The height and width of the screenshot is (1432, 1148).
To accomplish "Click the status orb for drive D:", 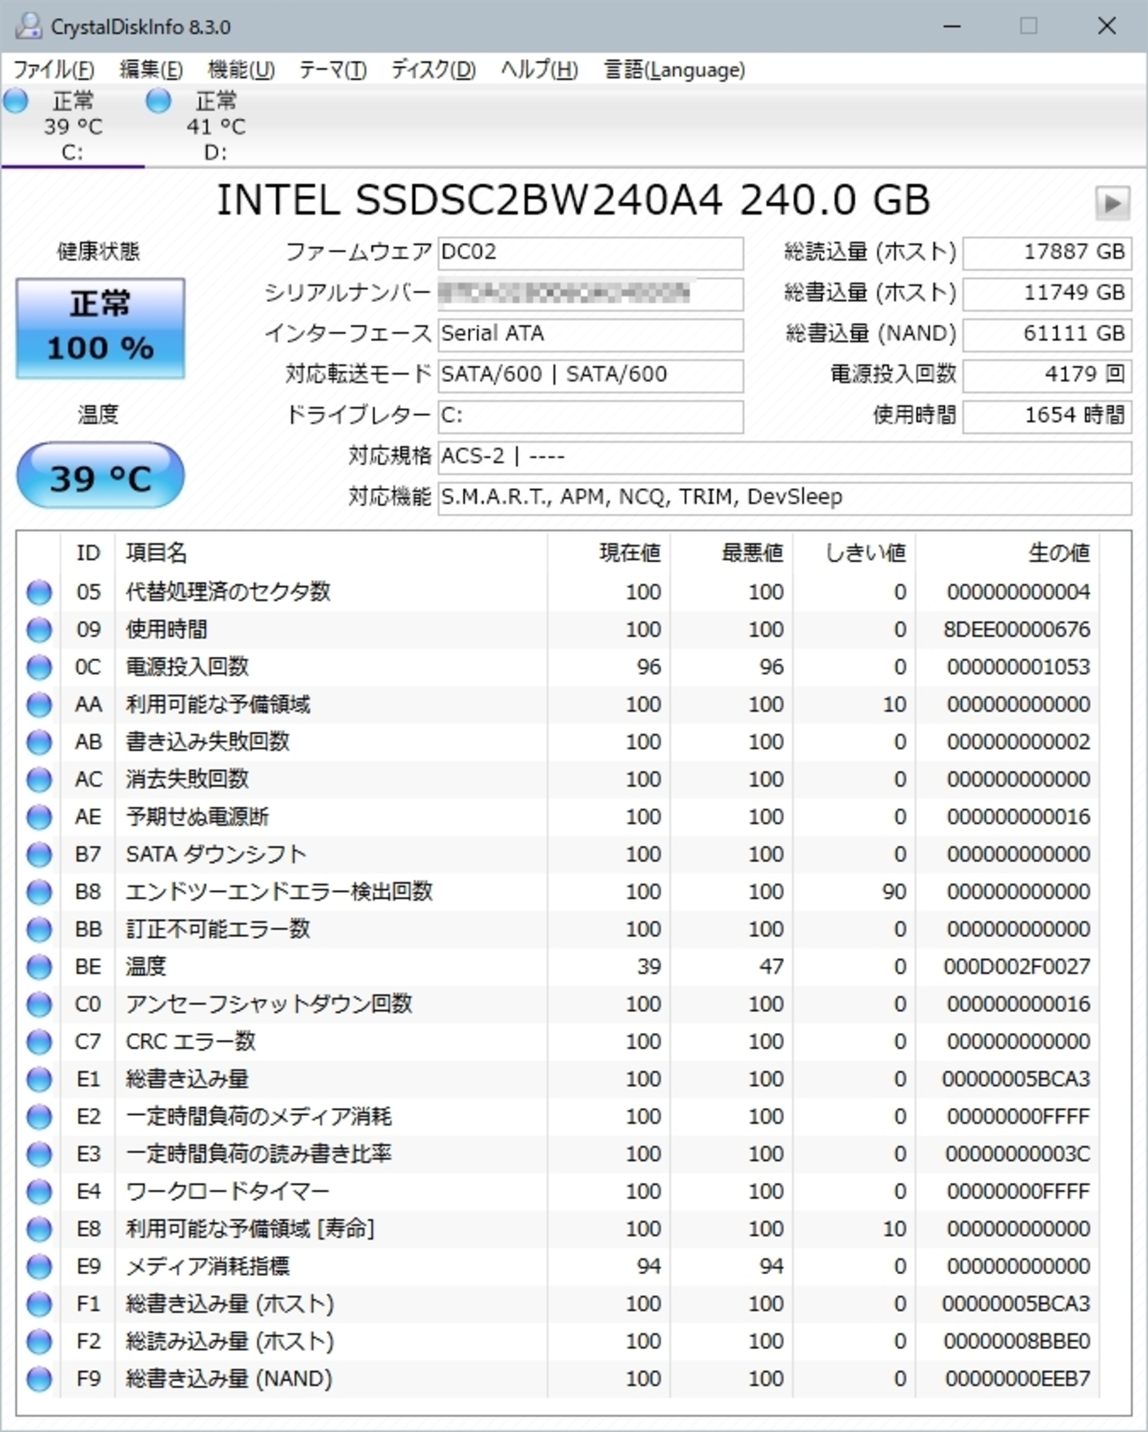I will coord(159,102).
